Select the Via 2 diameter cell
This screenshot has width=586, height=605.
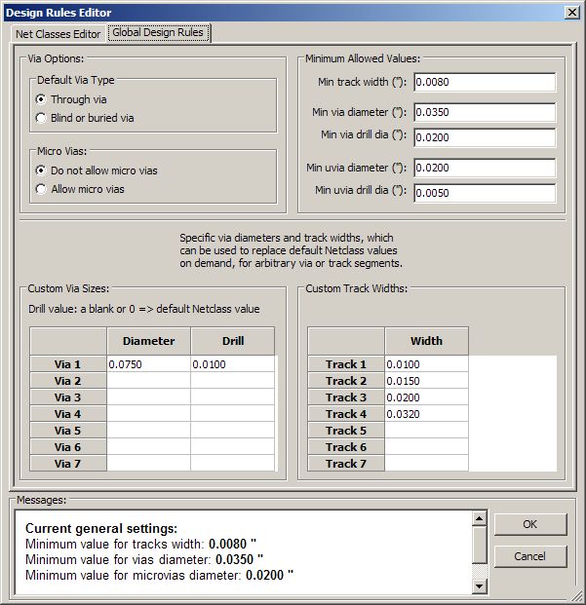[148, 381]
